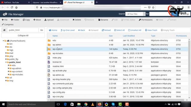The height and width of the screenshot is (107, 191).
Task: Collapse the /home/hodcom root tree node
Action: [x=3, y=41]
